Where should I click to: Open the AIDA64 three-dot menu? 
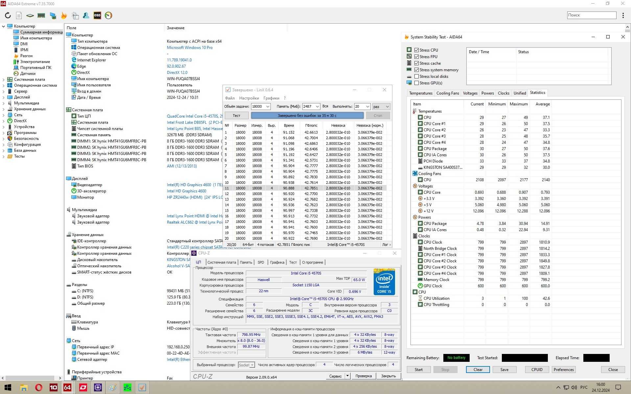point(623,15)
